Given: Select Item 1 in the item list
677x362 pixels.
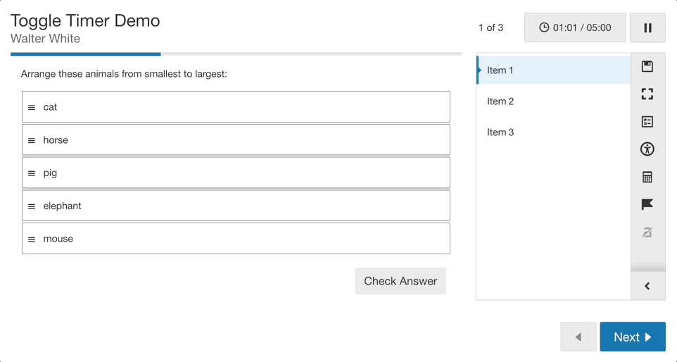Looking at the screenshot, I should (x=554, y=70).
